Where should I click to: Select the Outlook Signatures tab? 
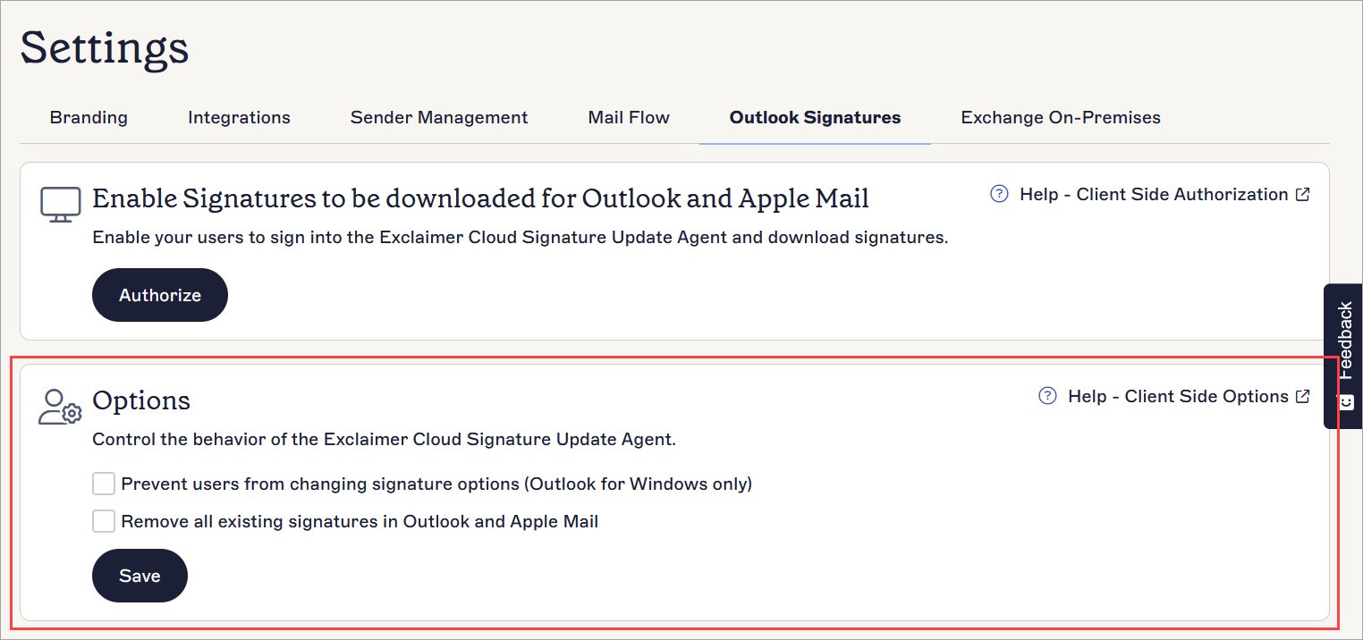click(x=815, y=118)
